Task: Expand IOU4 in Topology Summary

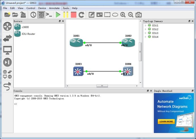Action: 145,37
